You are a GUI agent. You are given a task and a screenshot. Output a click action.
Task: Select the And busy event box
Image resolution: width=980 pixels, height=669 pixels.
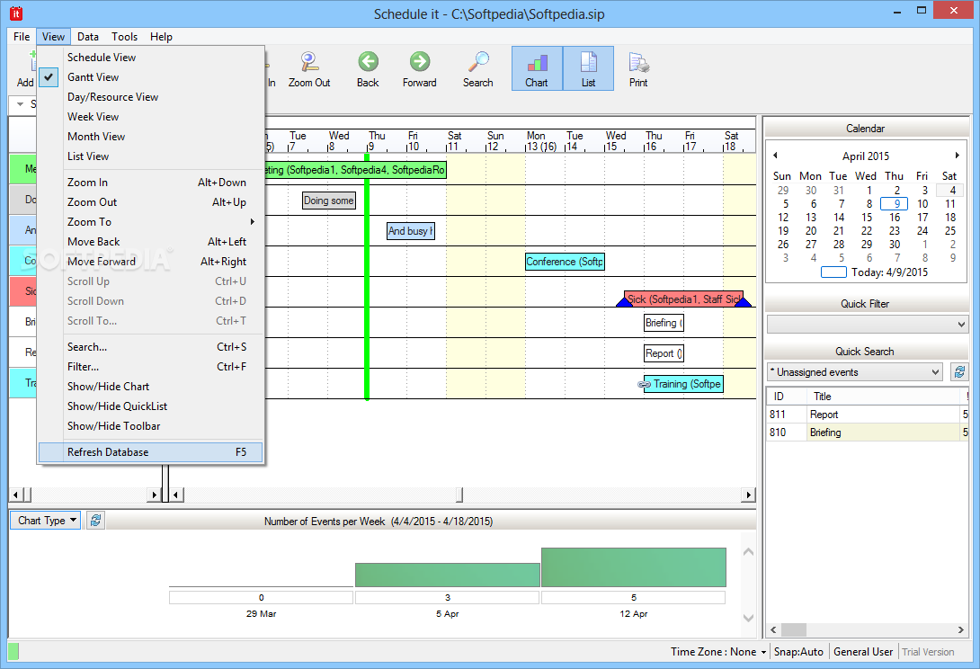tap(411, 231)
